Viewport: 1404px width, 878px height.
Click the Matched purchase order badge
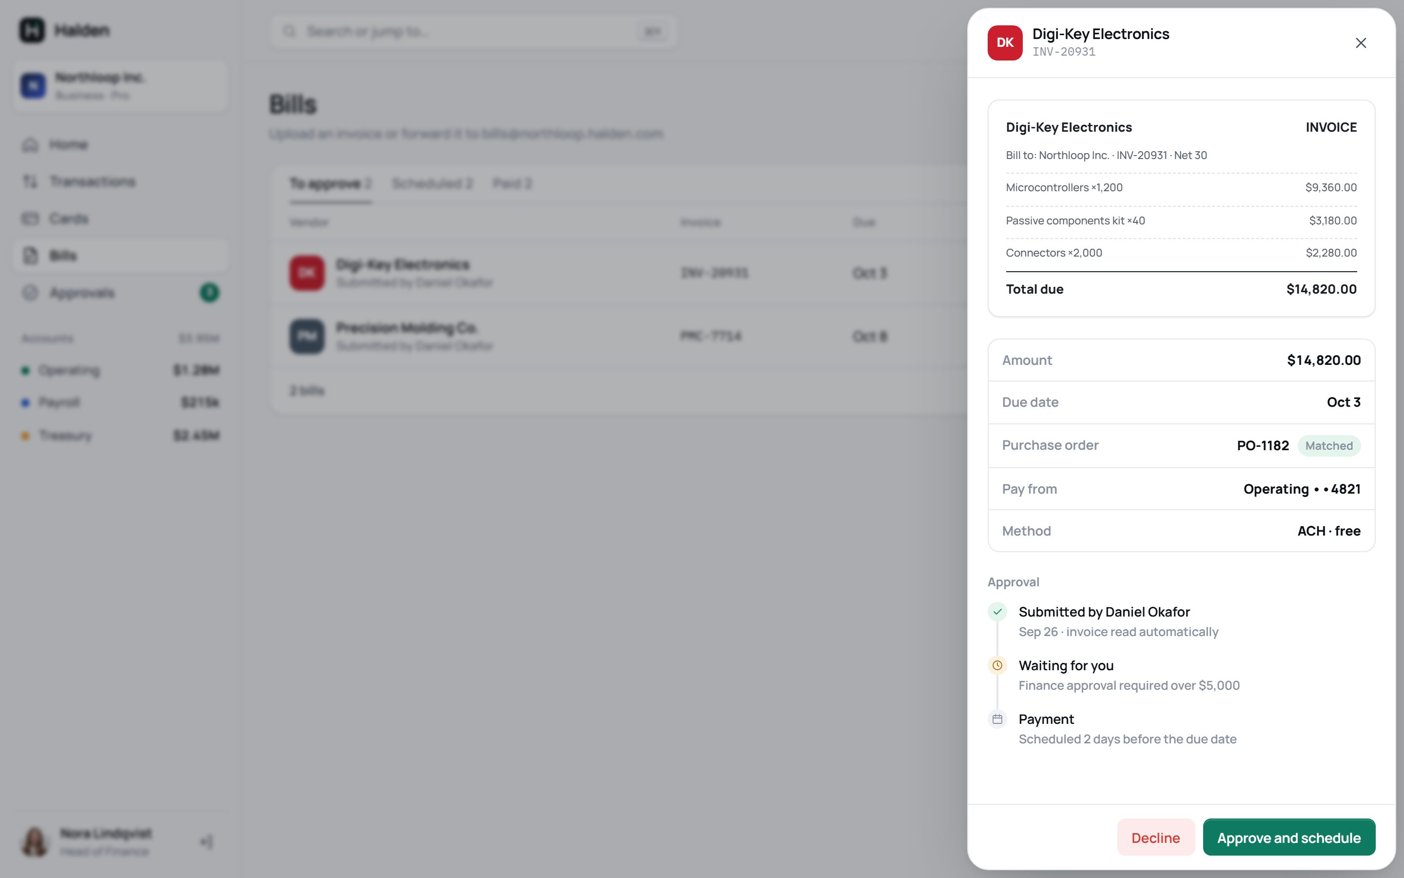point(1328,446)
